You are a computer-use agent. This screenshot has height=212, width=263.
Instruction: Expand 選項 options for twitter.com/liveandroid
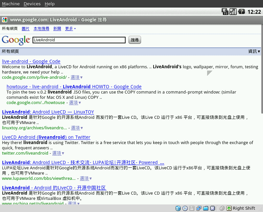tap(58, 153)
